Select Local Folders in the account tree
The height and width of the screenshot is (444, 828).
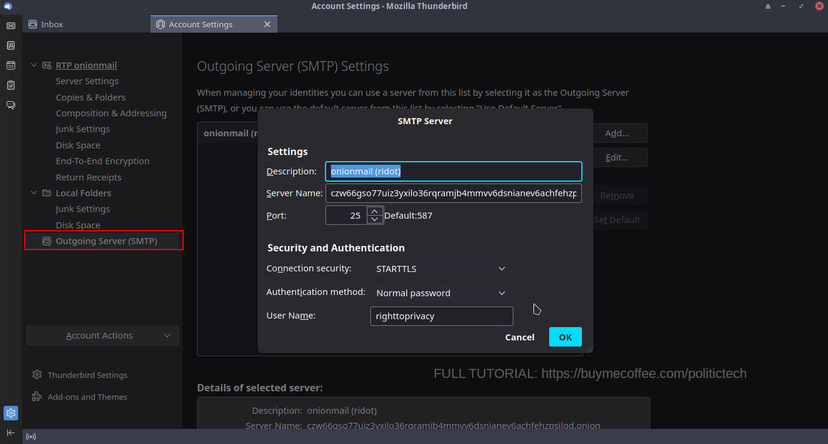pos(84,193)
